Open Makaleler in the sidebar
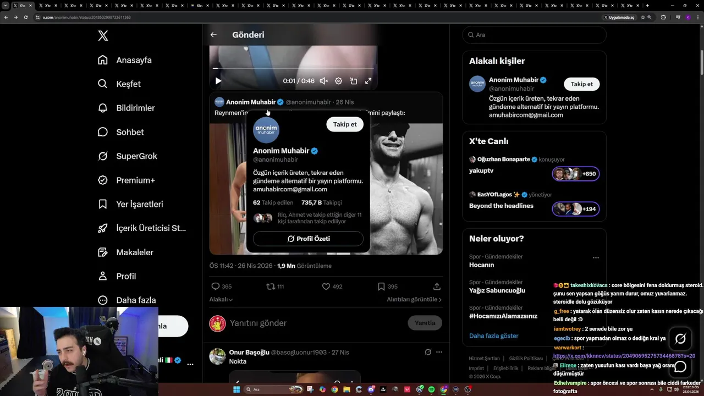Viewport: 704px width, 396px height. tap(125, 252)
